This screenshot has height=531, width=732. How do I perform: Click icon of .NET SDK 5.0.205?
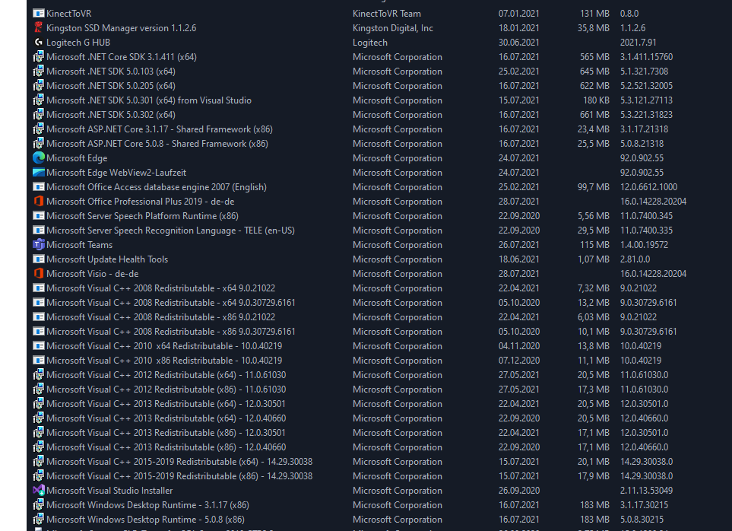(x=38, y=86)
